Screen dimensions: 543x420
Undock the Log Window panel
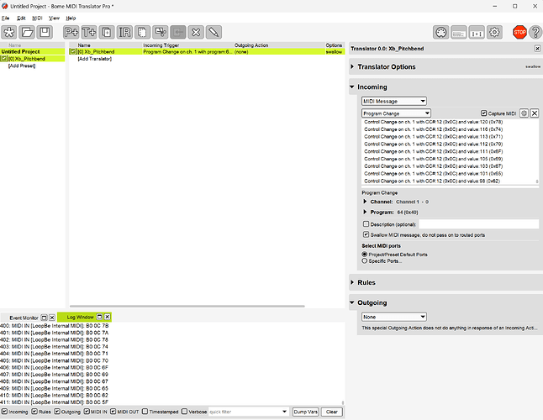click(99, 317)
